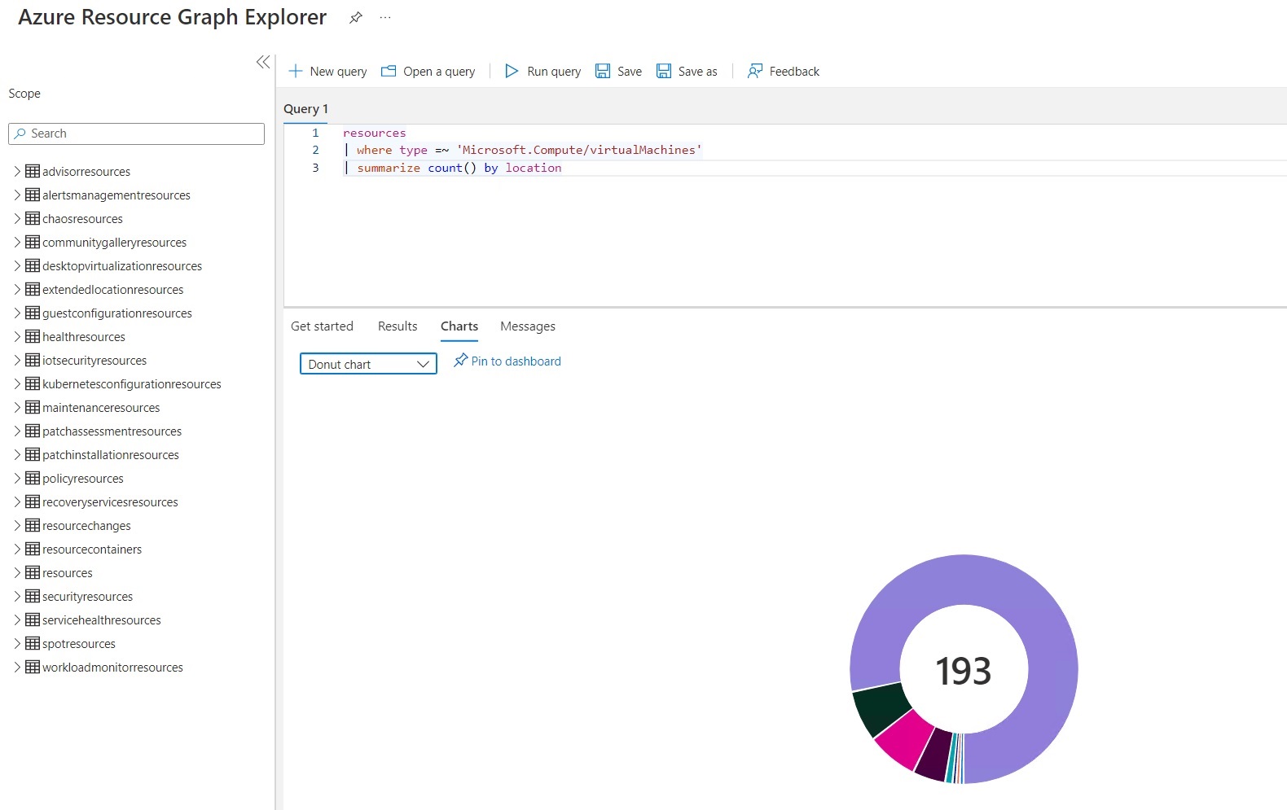Pin Azure Resource Graph Explorer page
The width and height of the screenshot is (1287, 810).
click(356, 18)
